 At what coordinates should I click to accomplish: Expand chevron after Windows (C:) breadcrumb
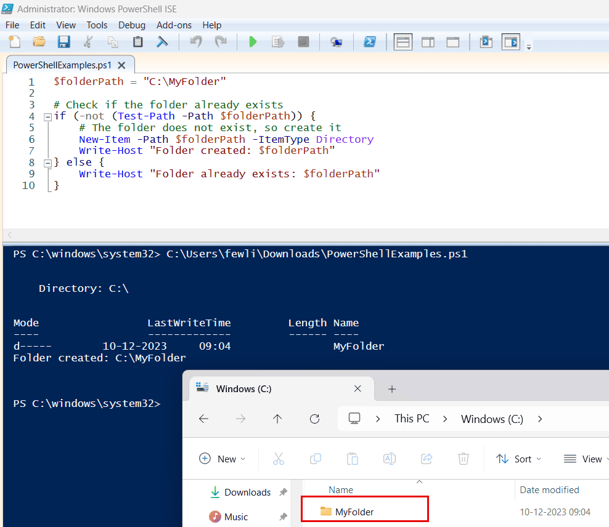(540, 419)
